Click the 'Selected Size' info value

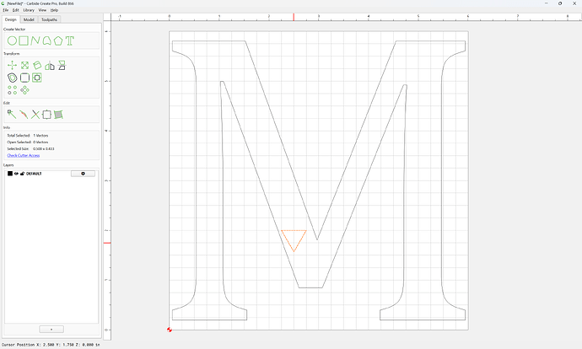coord(43,148)
